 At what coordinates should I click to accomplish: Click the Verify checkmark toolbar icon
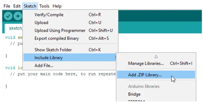coord(8,16)
